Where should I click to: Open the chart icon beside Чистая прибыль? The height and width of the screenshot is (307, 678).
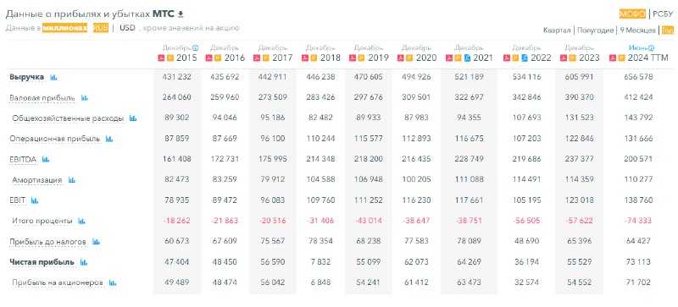pos(84,262)
